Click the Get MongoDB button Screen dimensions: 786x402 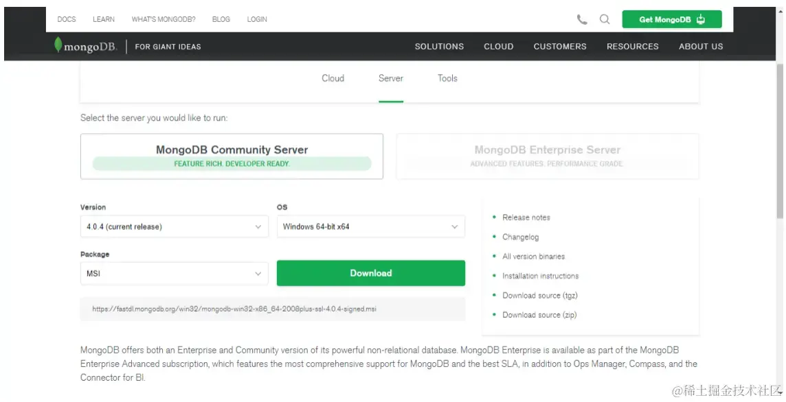click(x=672, y=19)
